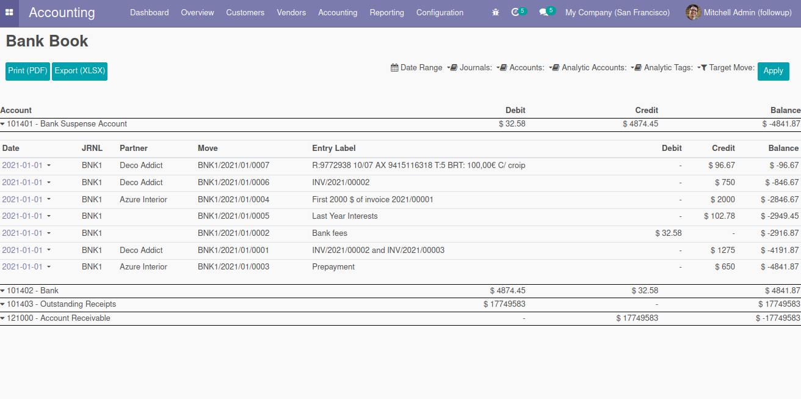Expand the 101403 Outstanding Receipts row
The image size is (801, 399).
3,304
